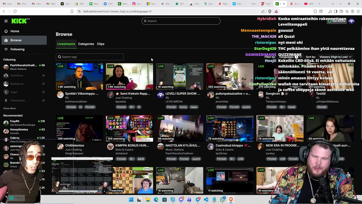Open Windows Start menu
Screen dimensions: 362x204
point(131,200)
